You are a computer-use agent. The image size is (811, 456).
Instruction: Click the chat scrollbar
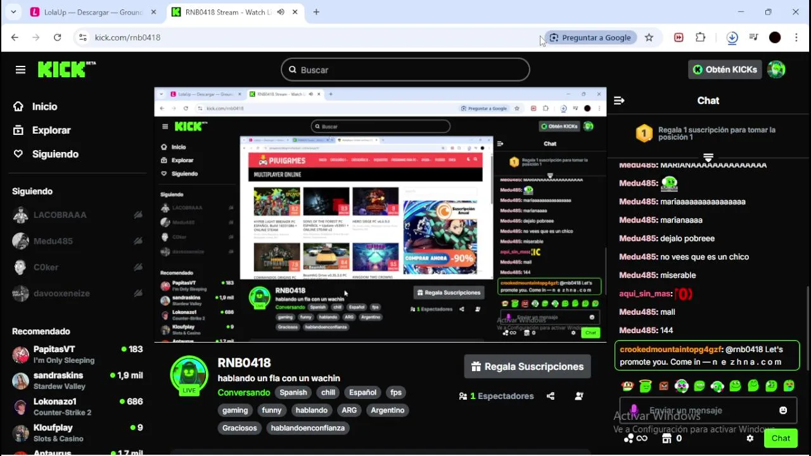point(807,329)
